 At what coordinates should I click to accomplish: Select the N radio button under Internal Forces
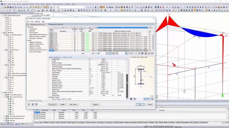(x=9, y=52)
